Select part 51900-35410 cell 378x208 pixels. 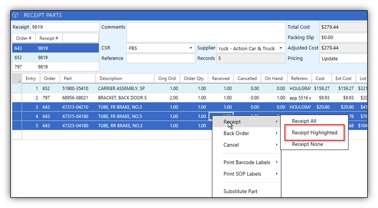(x=77, y=88)
